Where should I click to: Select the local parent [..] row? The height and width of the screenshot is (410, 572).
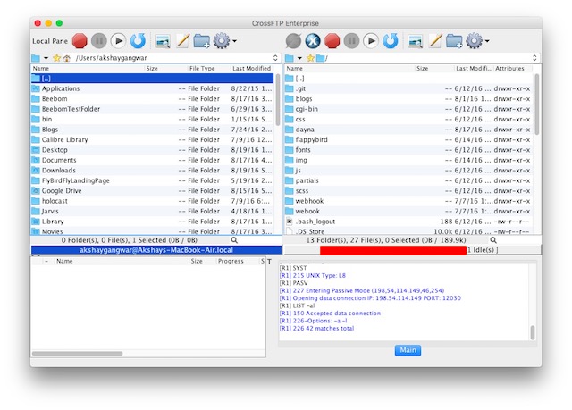pos(152,79)
